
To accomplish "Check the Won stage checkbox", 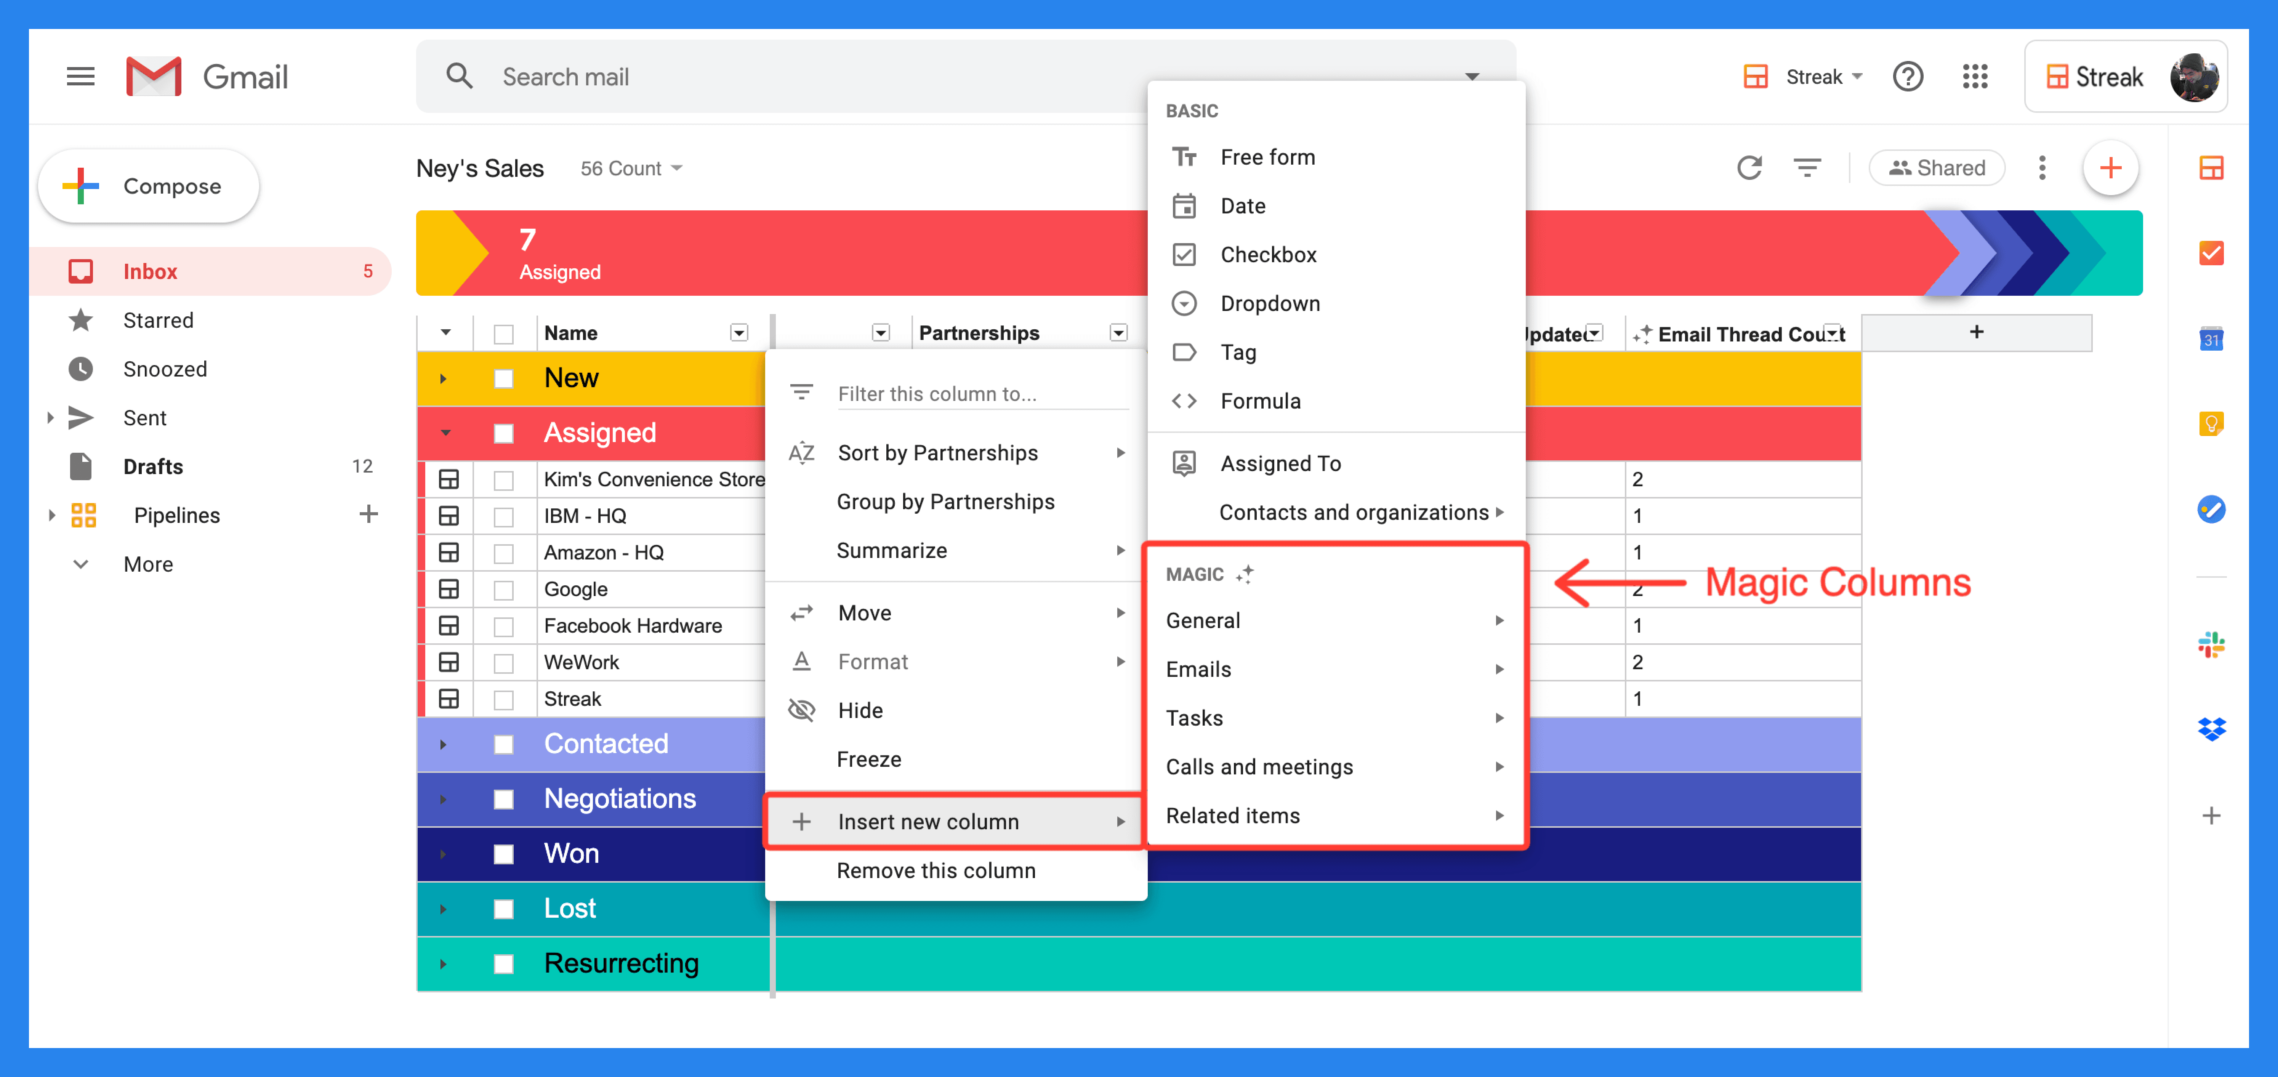I will (x=503, y=854).
